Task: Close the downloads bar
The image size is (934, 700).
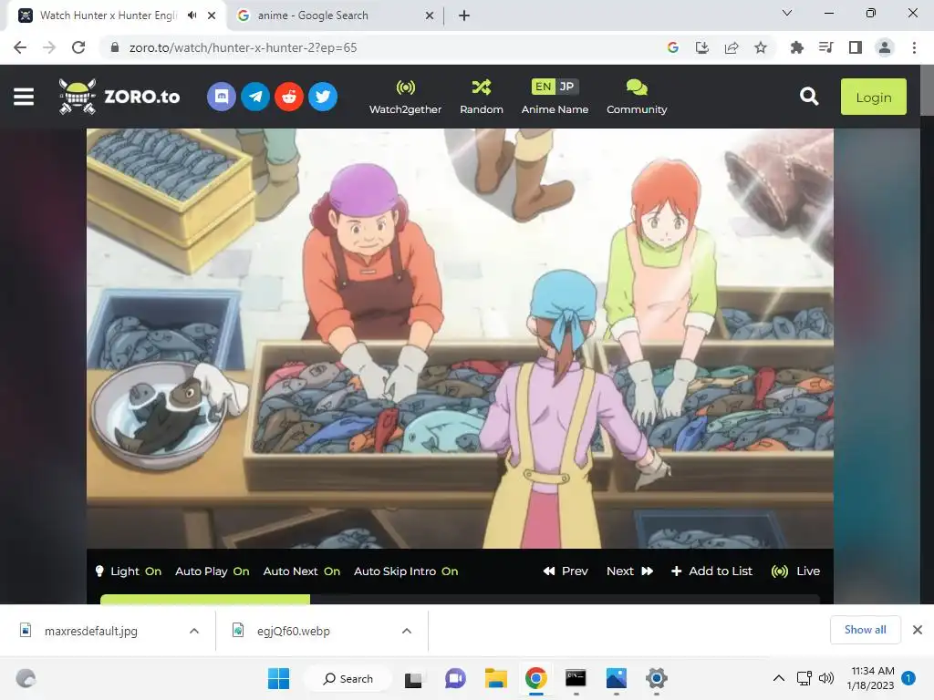Action: (918, 630)
